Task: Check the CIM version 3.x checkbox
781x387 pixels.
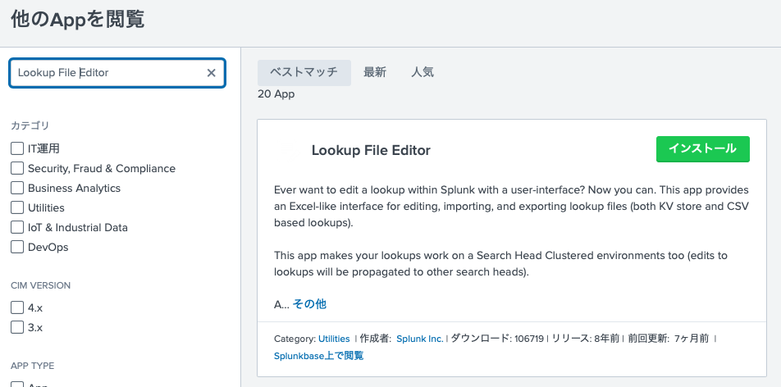Action: pos(17,327)
